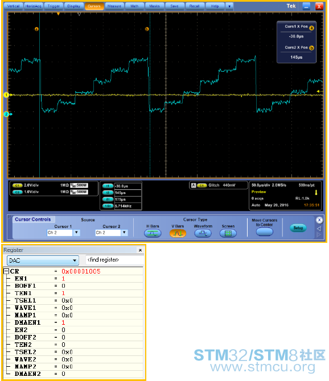The width and height of the screenshot is (329, 381).
Task: Open the Recall menu
Action: pyautogui.click(x=195, y=6)
